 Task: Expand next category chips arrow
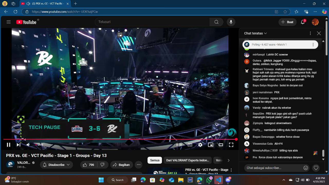(229, 160)
